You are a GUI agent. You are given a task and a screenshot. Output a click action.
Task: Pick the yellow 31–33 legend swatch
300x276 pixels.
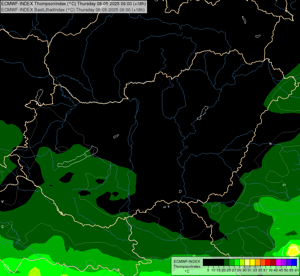click(253, 263)
